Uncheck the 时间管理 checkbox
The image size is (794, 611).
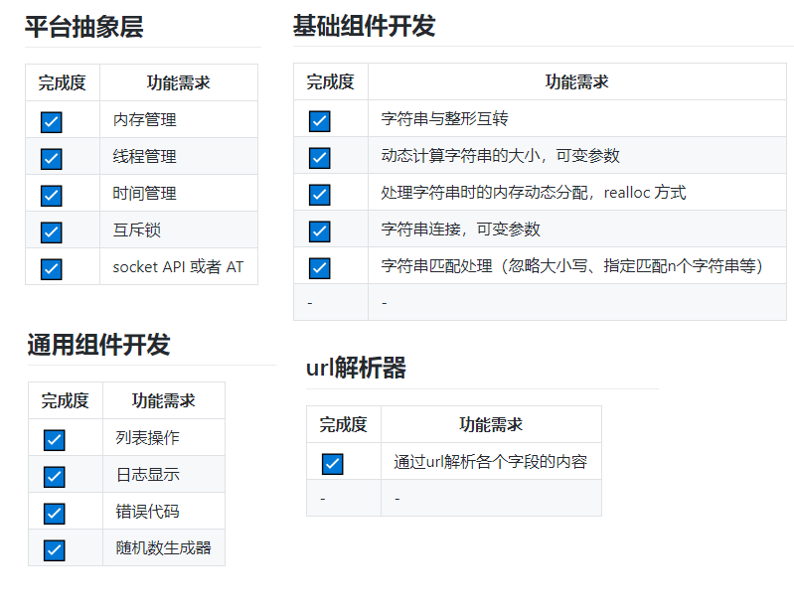(x=51, y=196)
